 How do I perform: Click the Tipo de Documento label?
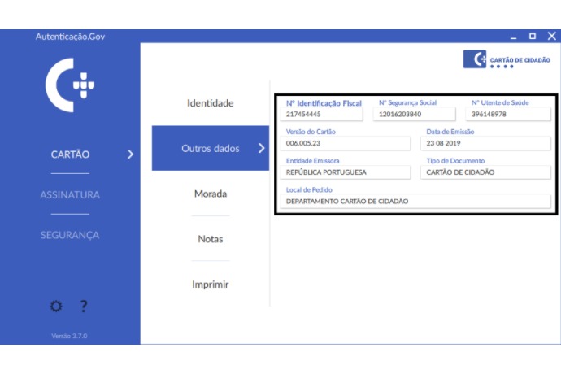click(455, 161)
